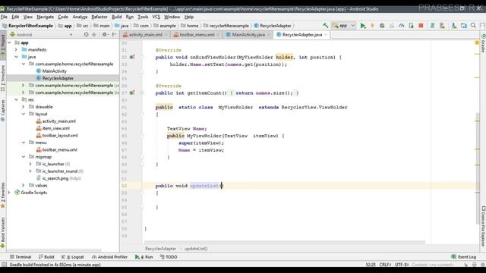The height and width of the screenshot is (273, 486).
Task: Click the CRLF line separator status entry
Action: [385, 265]
